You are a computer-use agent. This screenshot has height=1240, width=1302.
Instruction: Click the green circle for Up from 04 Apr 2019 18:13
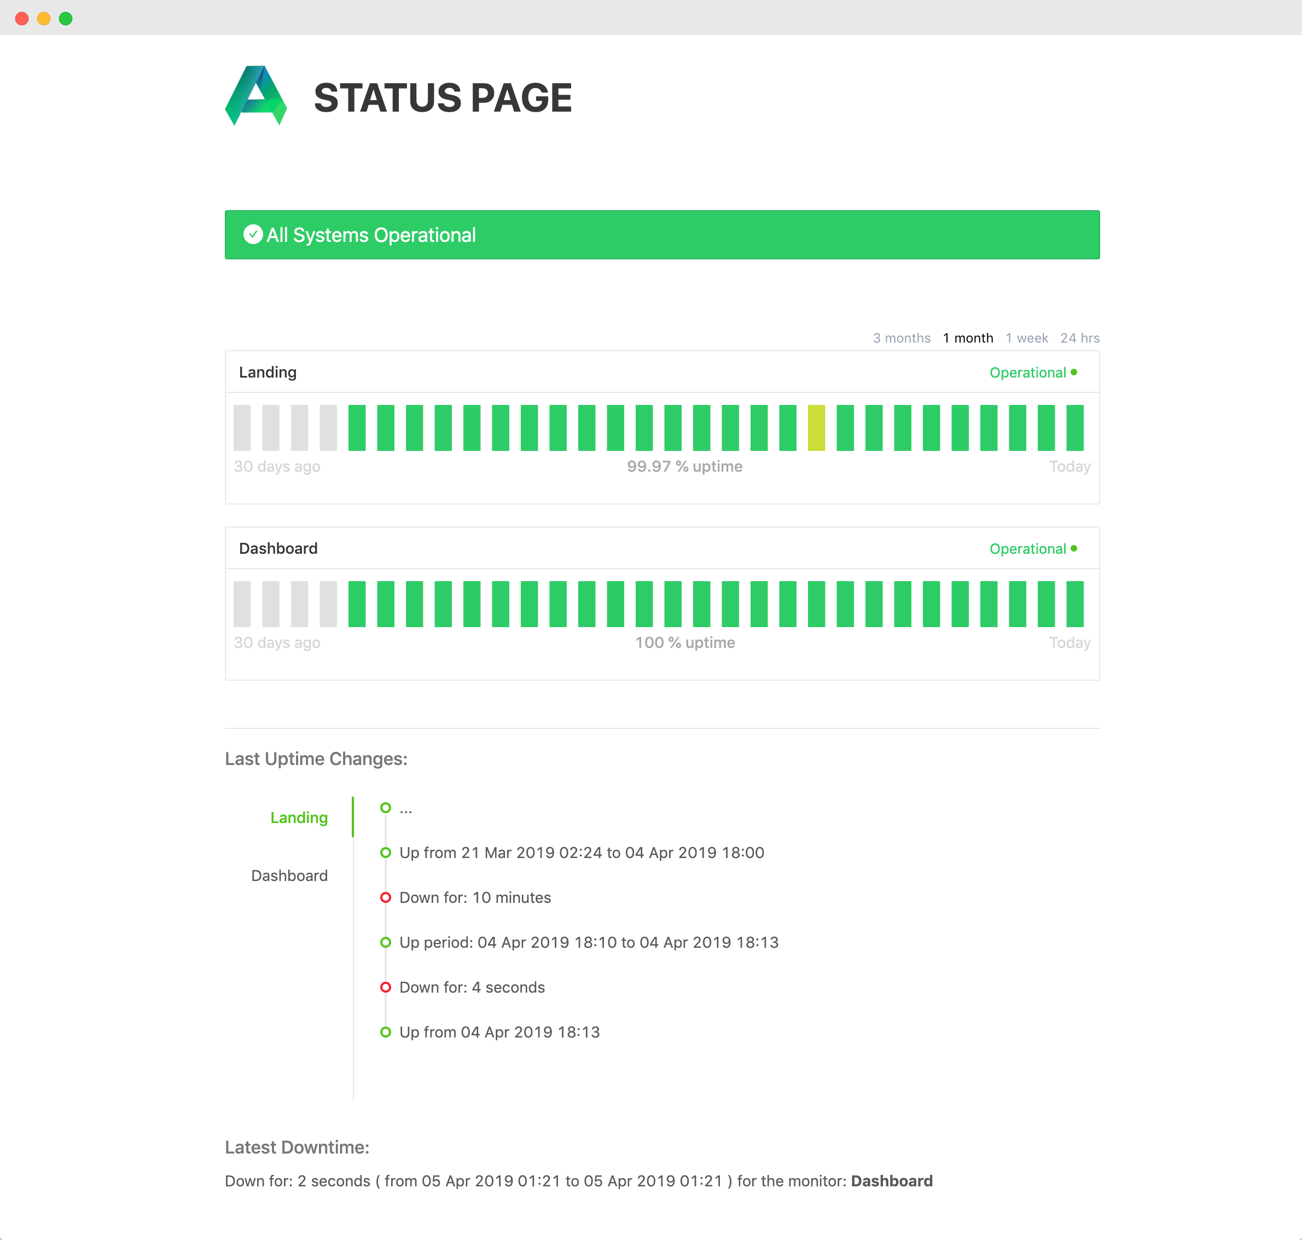pos(385,1033)
